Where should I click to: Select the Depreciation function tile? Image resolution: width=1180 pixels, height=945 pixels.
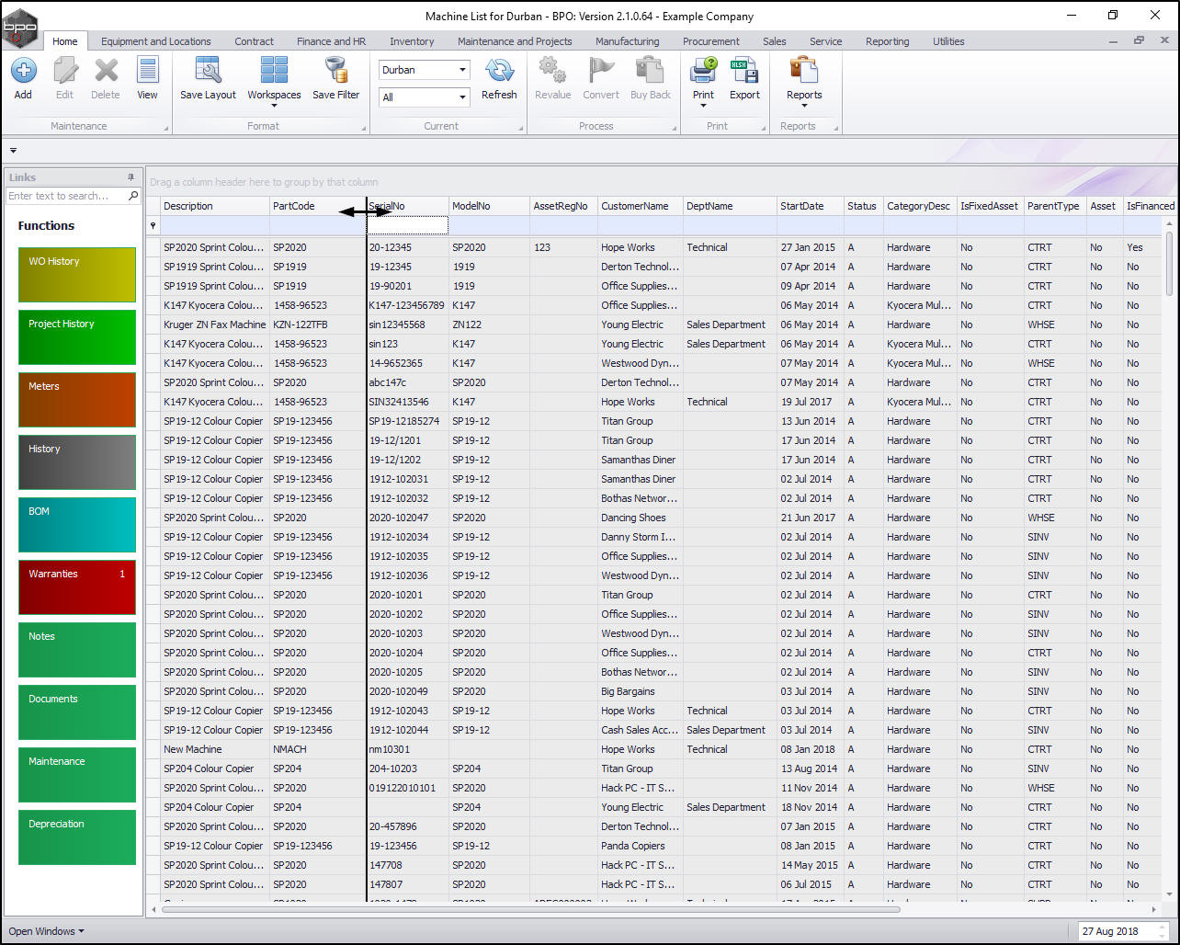[77, 837]
